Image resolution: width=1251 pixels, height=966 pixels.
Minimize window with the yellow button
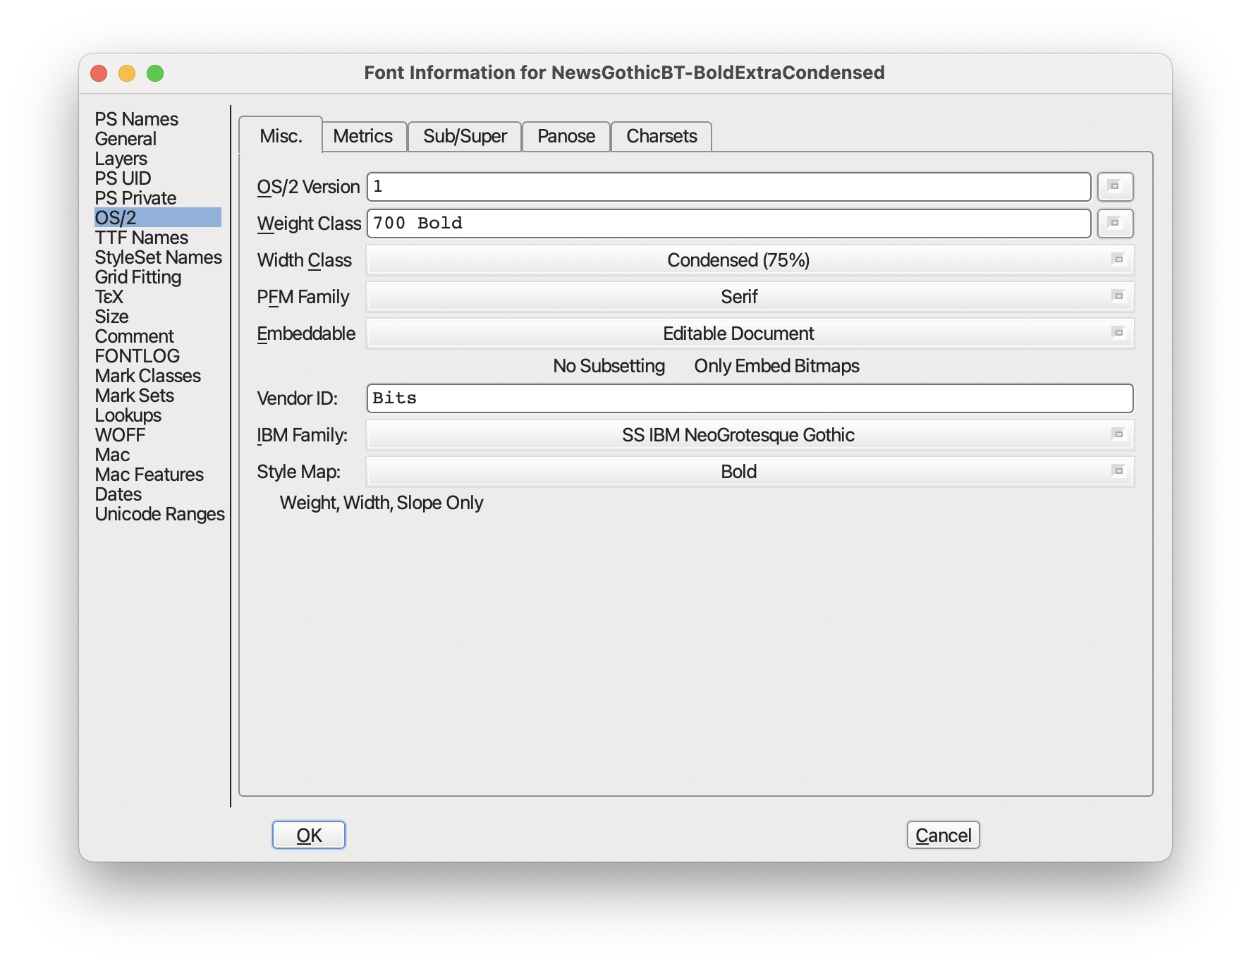[x=127, y=73]
